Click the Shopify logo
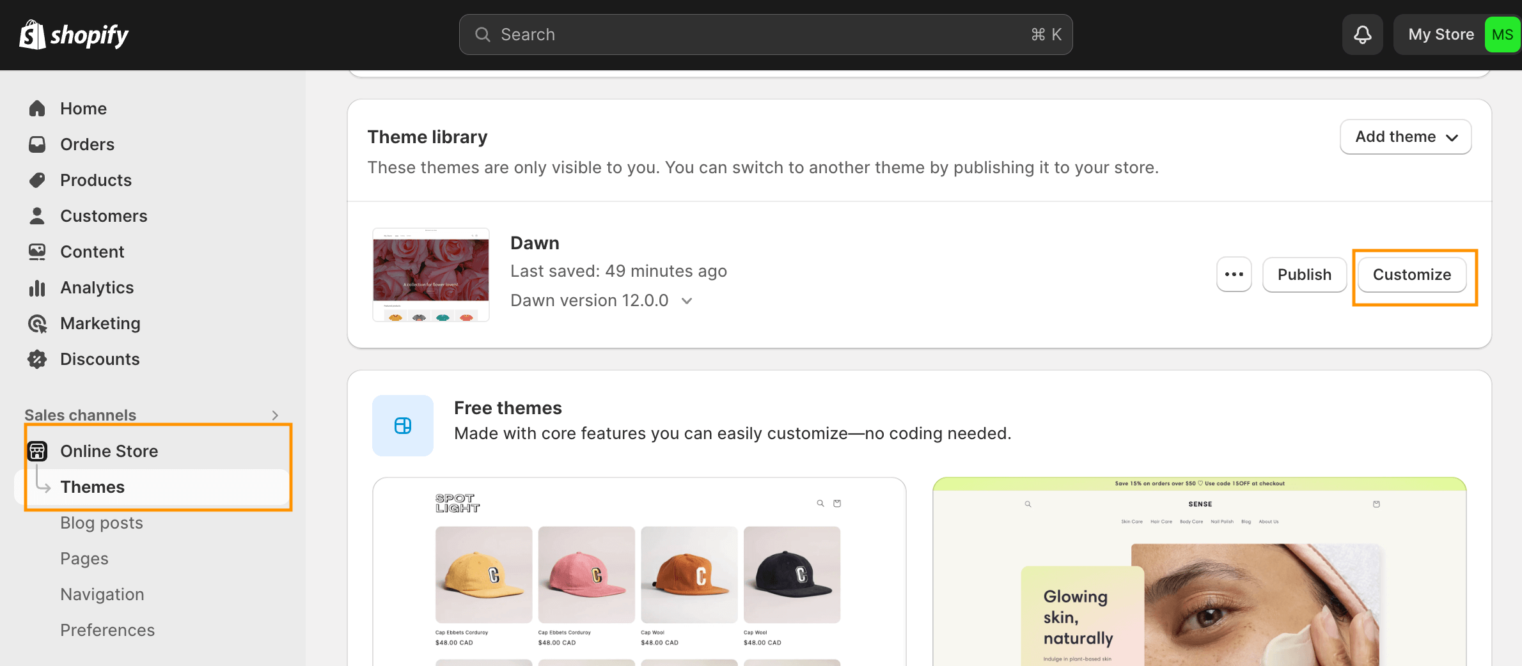The image size is (1522, 666). point(73,34)
